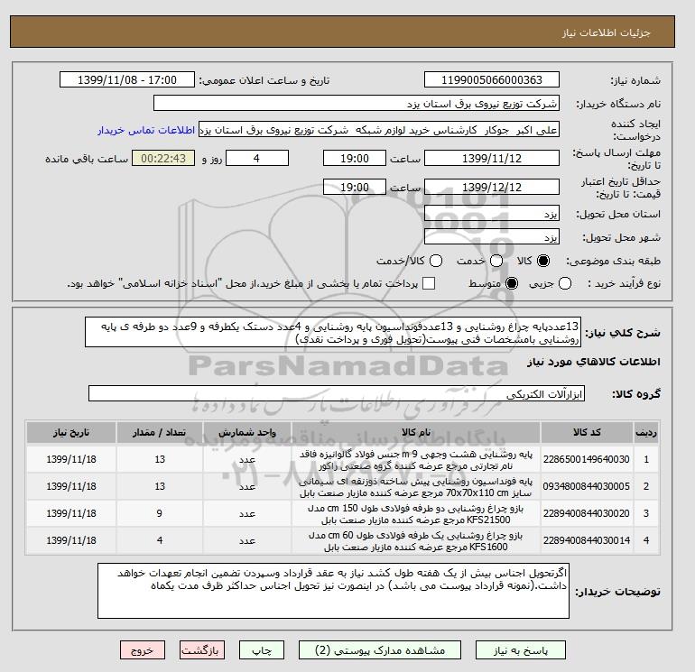Click item code 2286500149640030
Viewport: 695px width, 672px height.
[587, 459]
